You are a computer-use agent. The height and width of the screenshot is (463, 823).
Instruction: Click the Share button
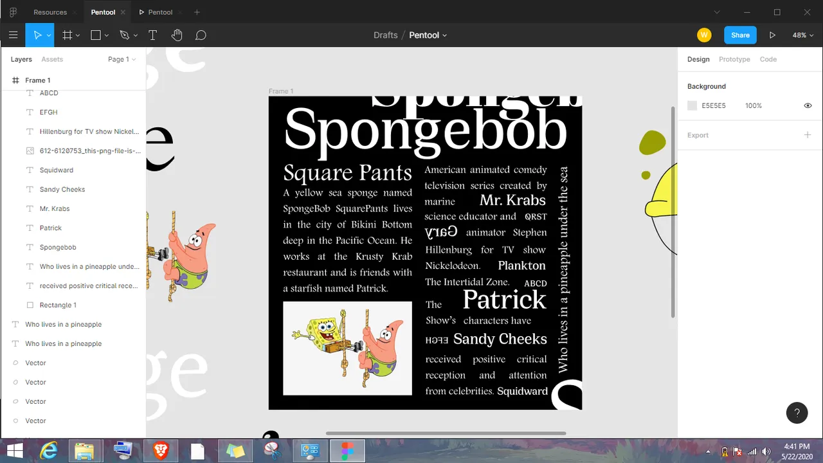740,35
